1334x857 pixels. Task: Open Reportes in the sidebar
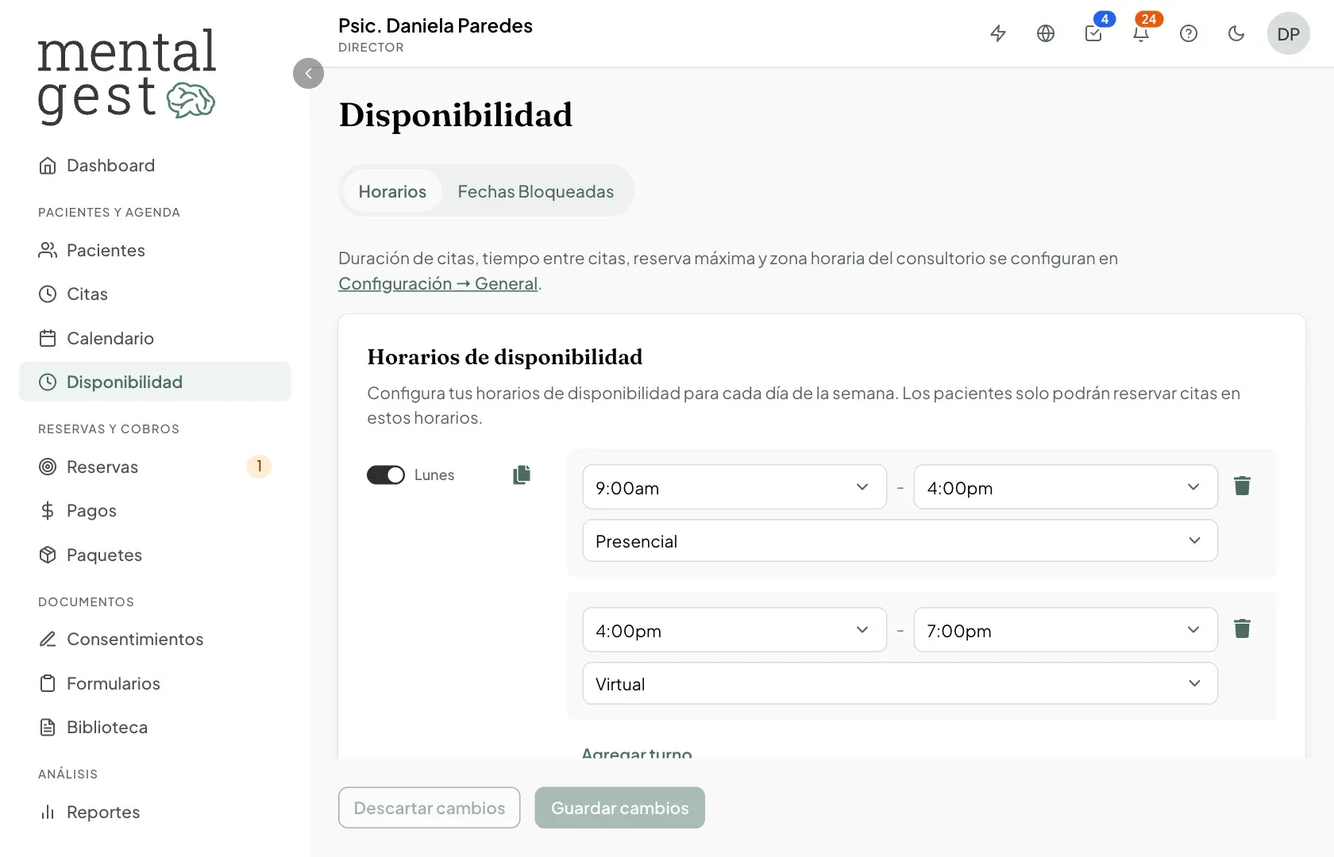[155, 812]
